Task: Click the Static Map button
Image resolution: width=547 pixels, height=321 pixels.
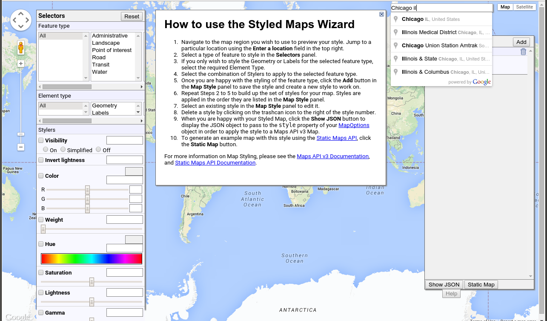Action: click(x=481, y=285)
